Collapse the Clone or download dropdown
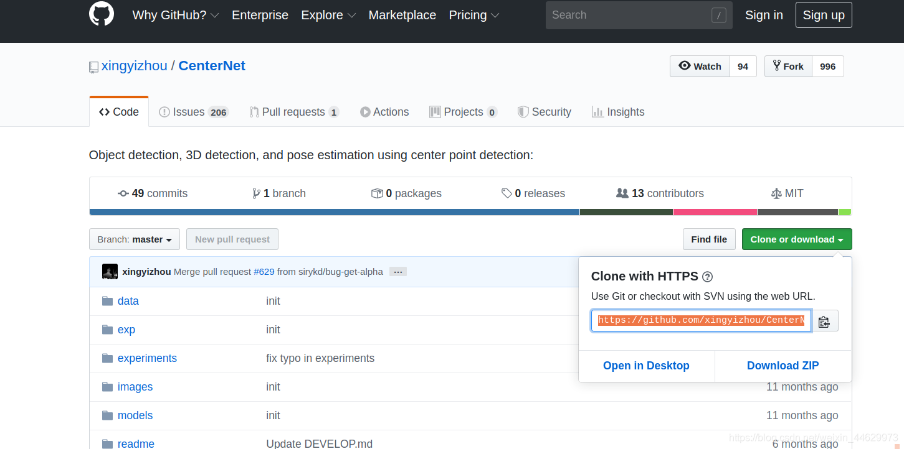904x449 pixels. 796,239
